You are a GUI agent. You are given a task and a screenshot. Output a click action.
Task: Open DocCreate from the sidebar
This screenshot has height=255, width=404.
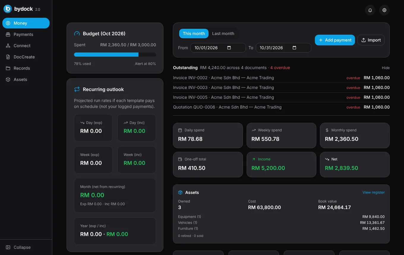click(x=26, y=57)
